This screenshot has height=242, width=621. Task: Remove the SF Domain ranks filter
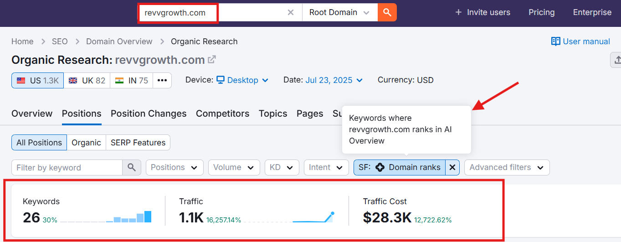(452, 167)
